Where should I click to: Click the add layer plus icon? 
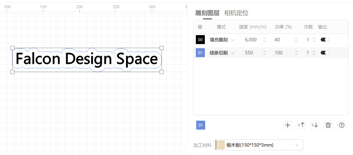pos(288,125)
